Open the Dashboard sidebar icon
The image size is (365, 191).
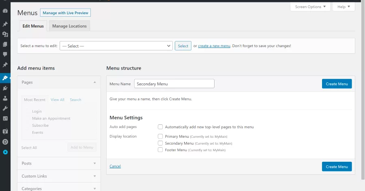pos(5,11)
